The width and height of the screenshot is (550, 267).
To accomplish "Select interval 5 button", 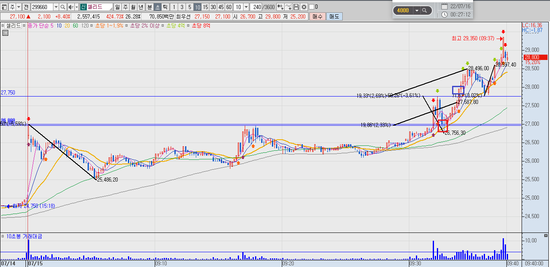I will pyautogui.click(x=190, y=7).
